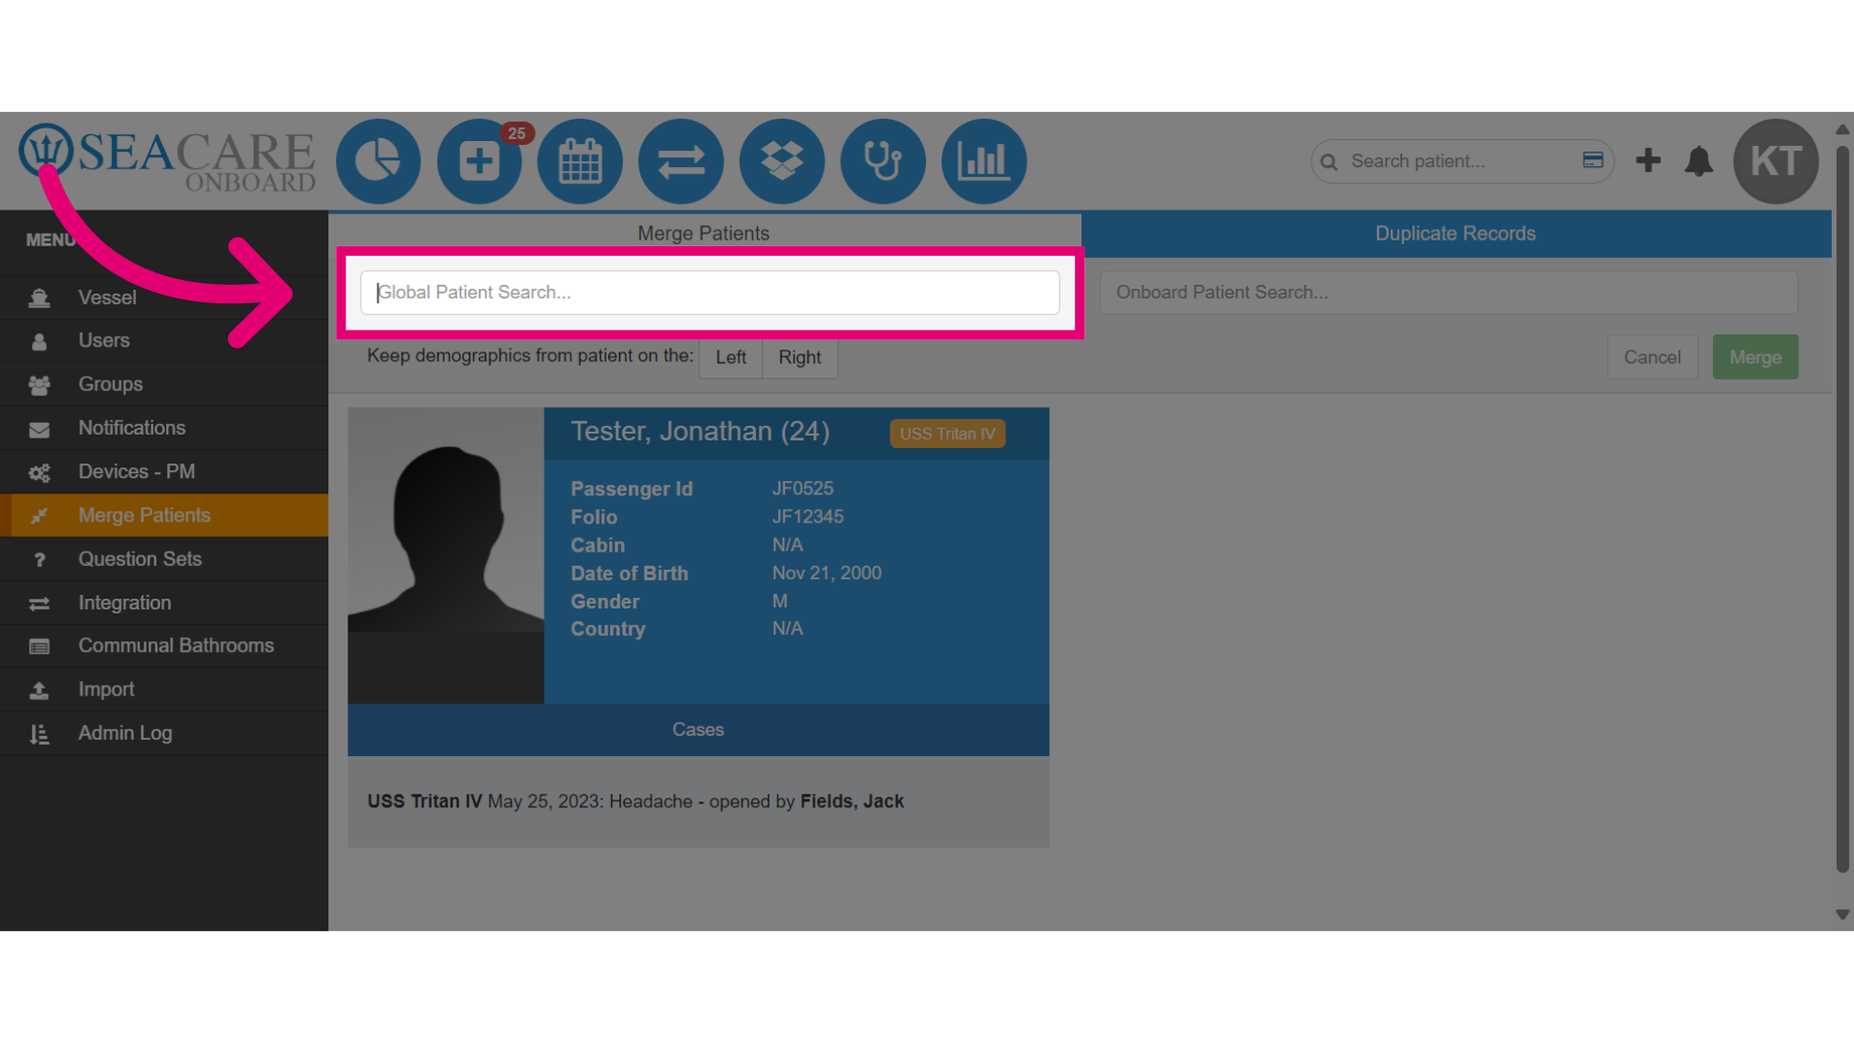Viewport: 1854px width, 1043px height.
Task: Open the KT user avatar
Action: point(1777,161)
